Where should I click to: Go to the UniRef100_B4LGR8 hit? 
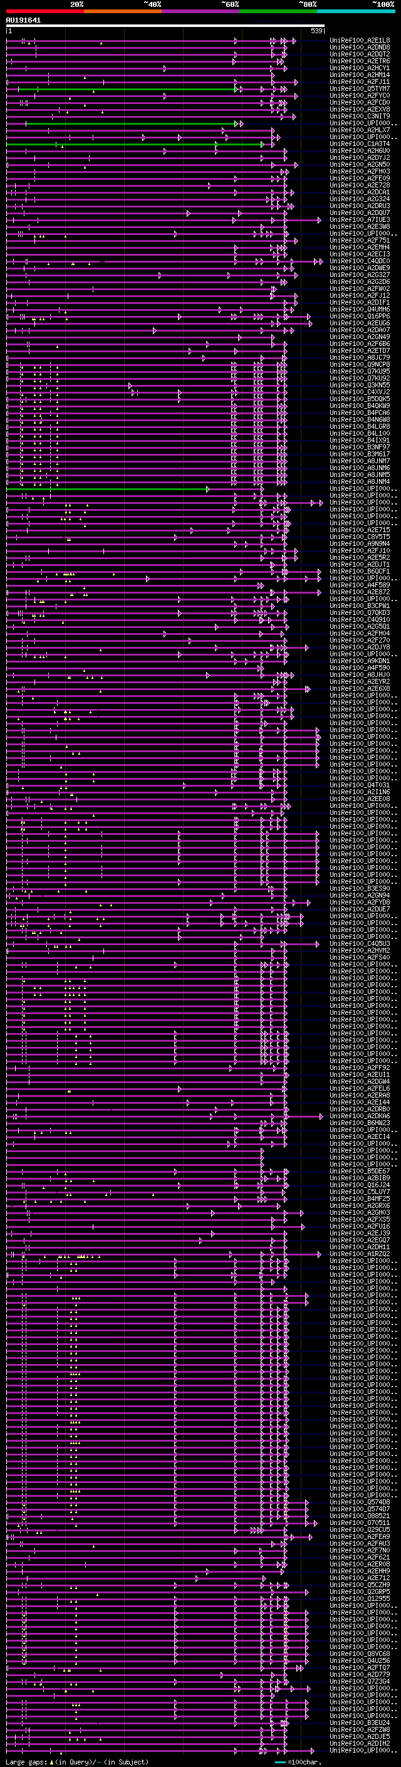(360, 426)
